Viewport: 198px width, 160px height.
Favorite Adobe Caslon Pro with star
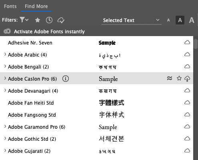click(x=179, y=78)
